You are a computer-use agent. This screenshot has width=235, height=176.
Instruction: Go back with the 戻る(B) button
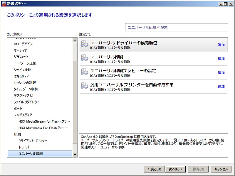[x=154, y=169]
